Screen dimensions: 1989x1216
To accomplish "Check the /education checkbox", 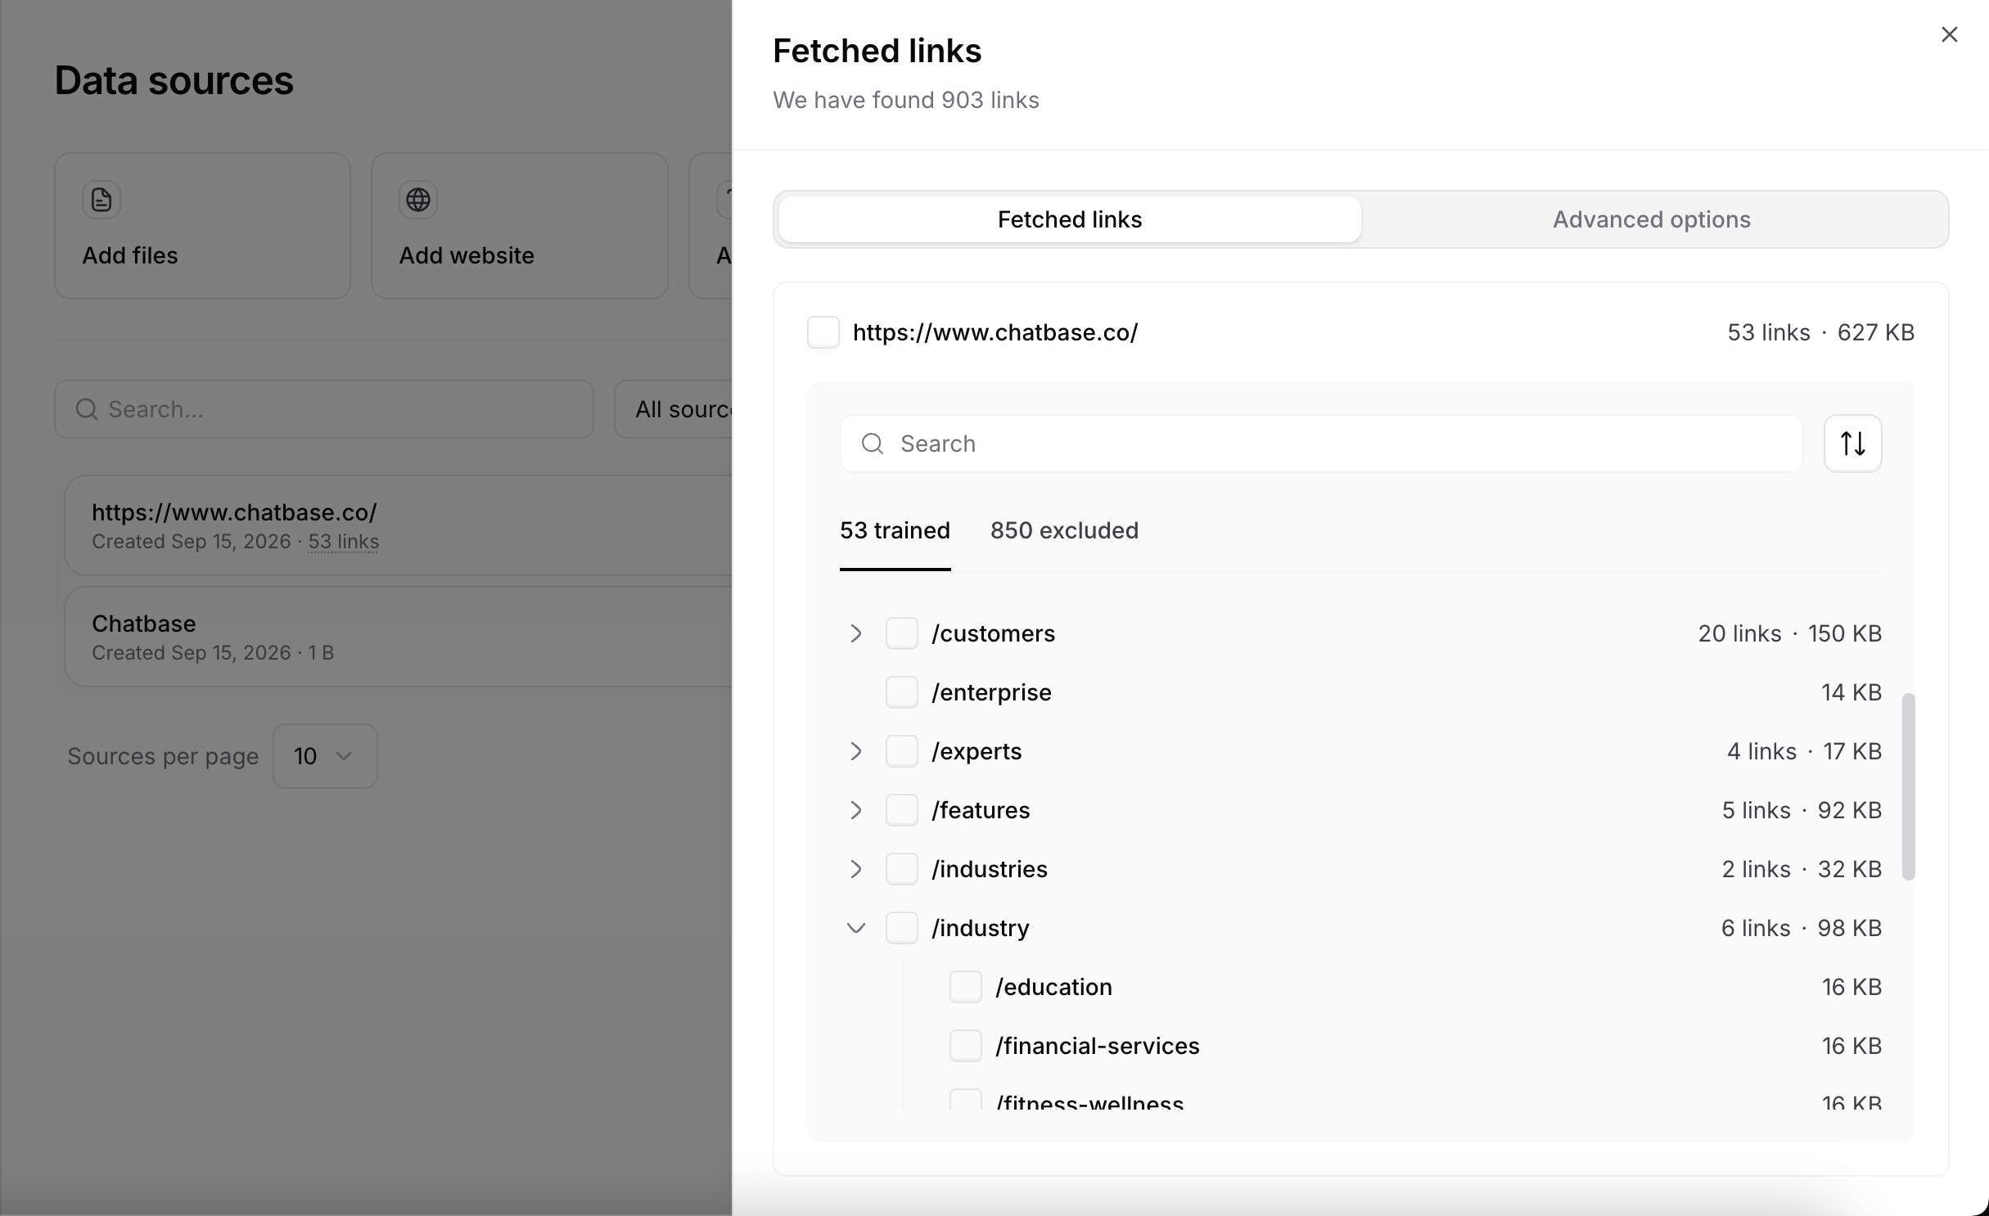I will click(x=966, y=987).
